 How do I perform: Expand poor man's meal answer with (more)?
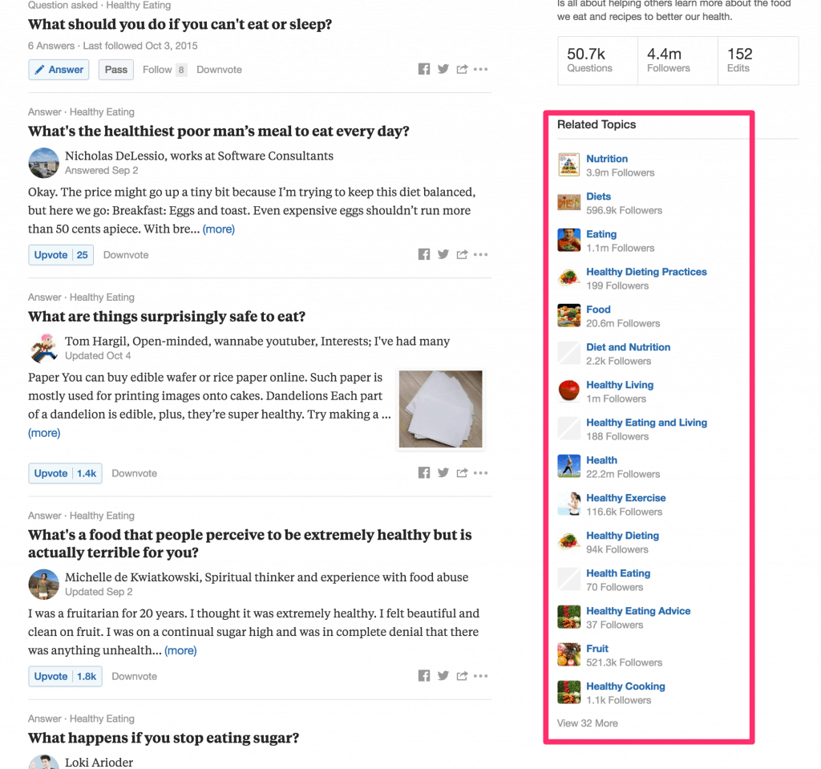pyautogui.click(x=218, y=229)
